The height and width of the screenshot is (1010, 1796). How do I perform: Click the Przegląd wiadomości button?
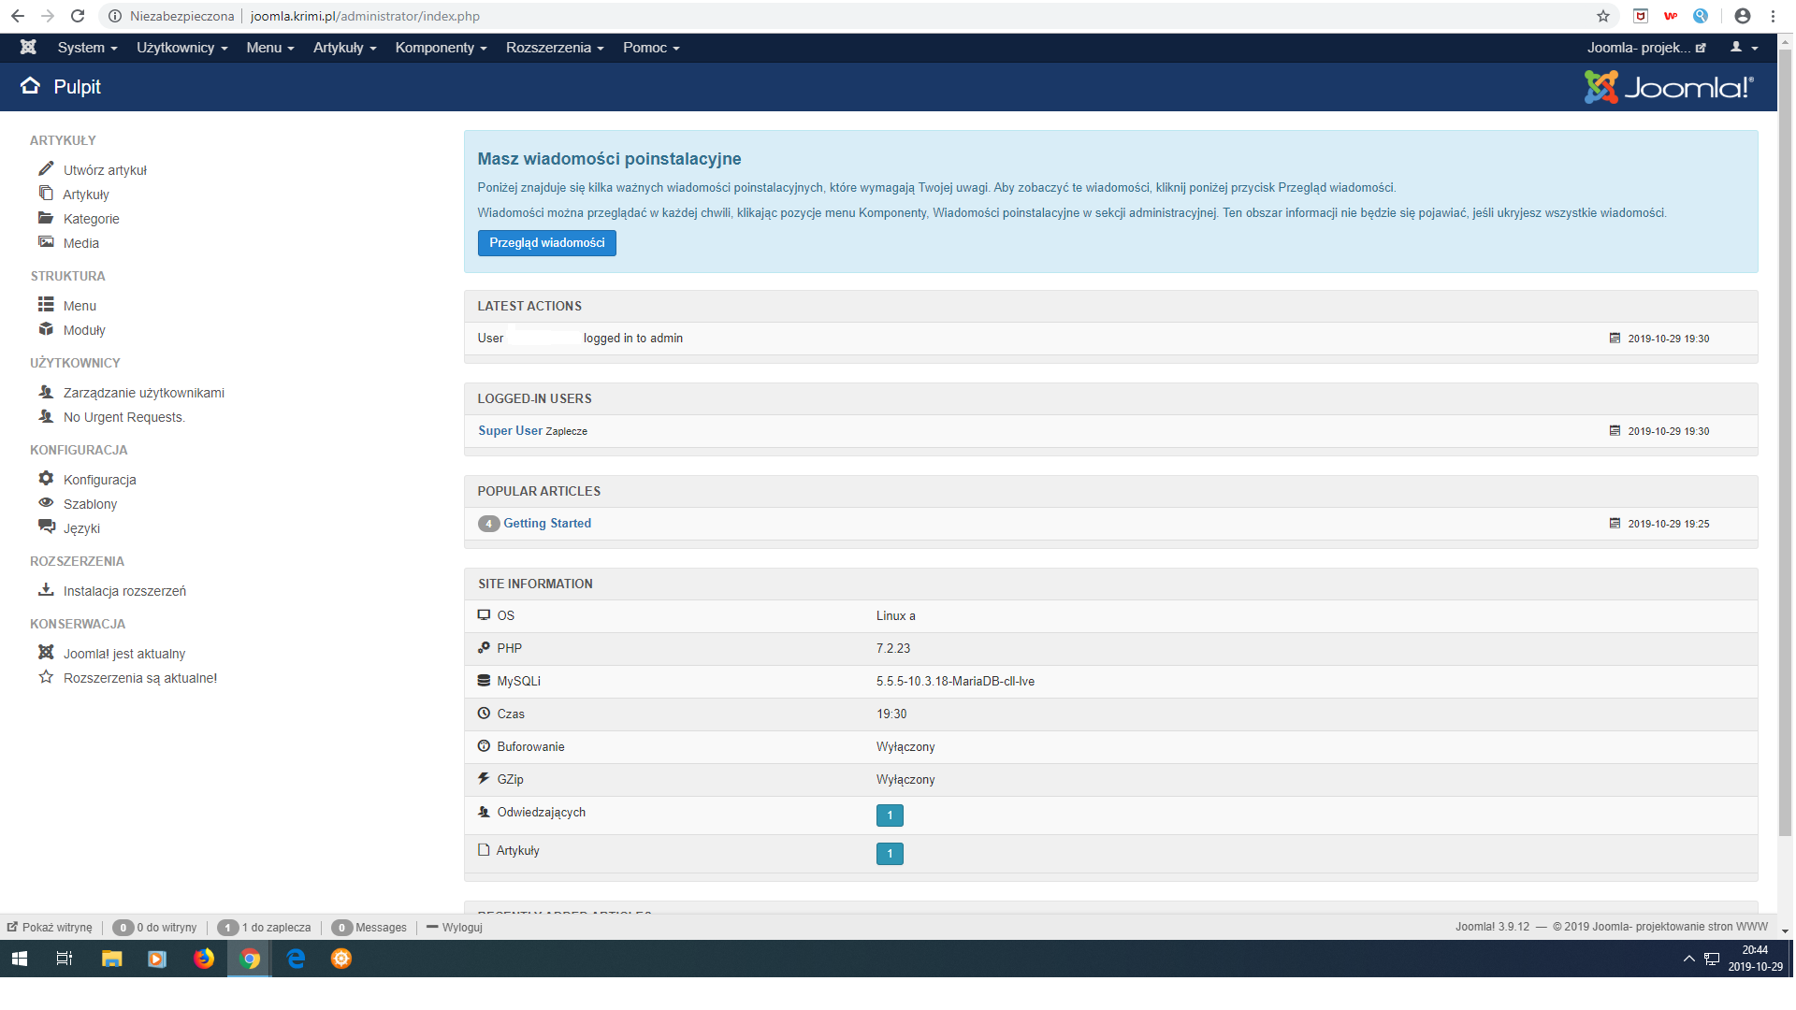tap(546, 243)
